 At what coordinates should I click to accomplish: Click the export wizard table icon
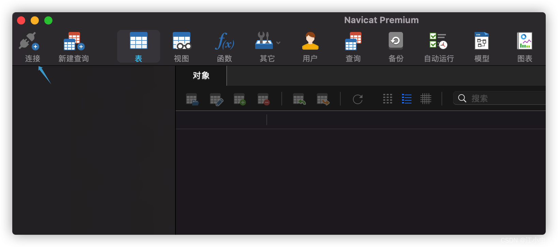pos(323,99)
